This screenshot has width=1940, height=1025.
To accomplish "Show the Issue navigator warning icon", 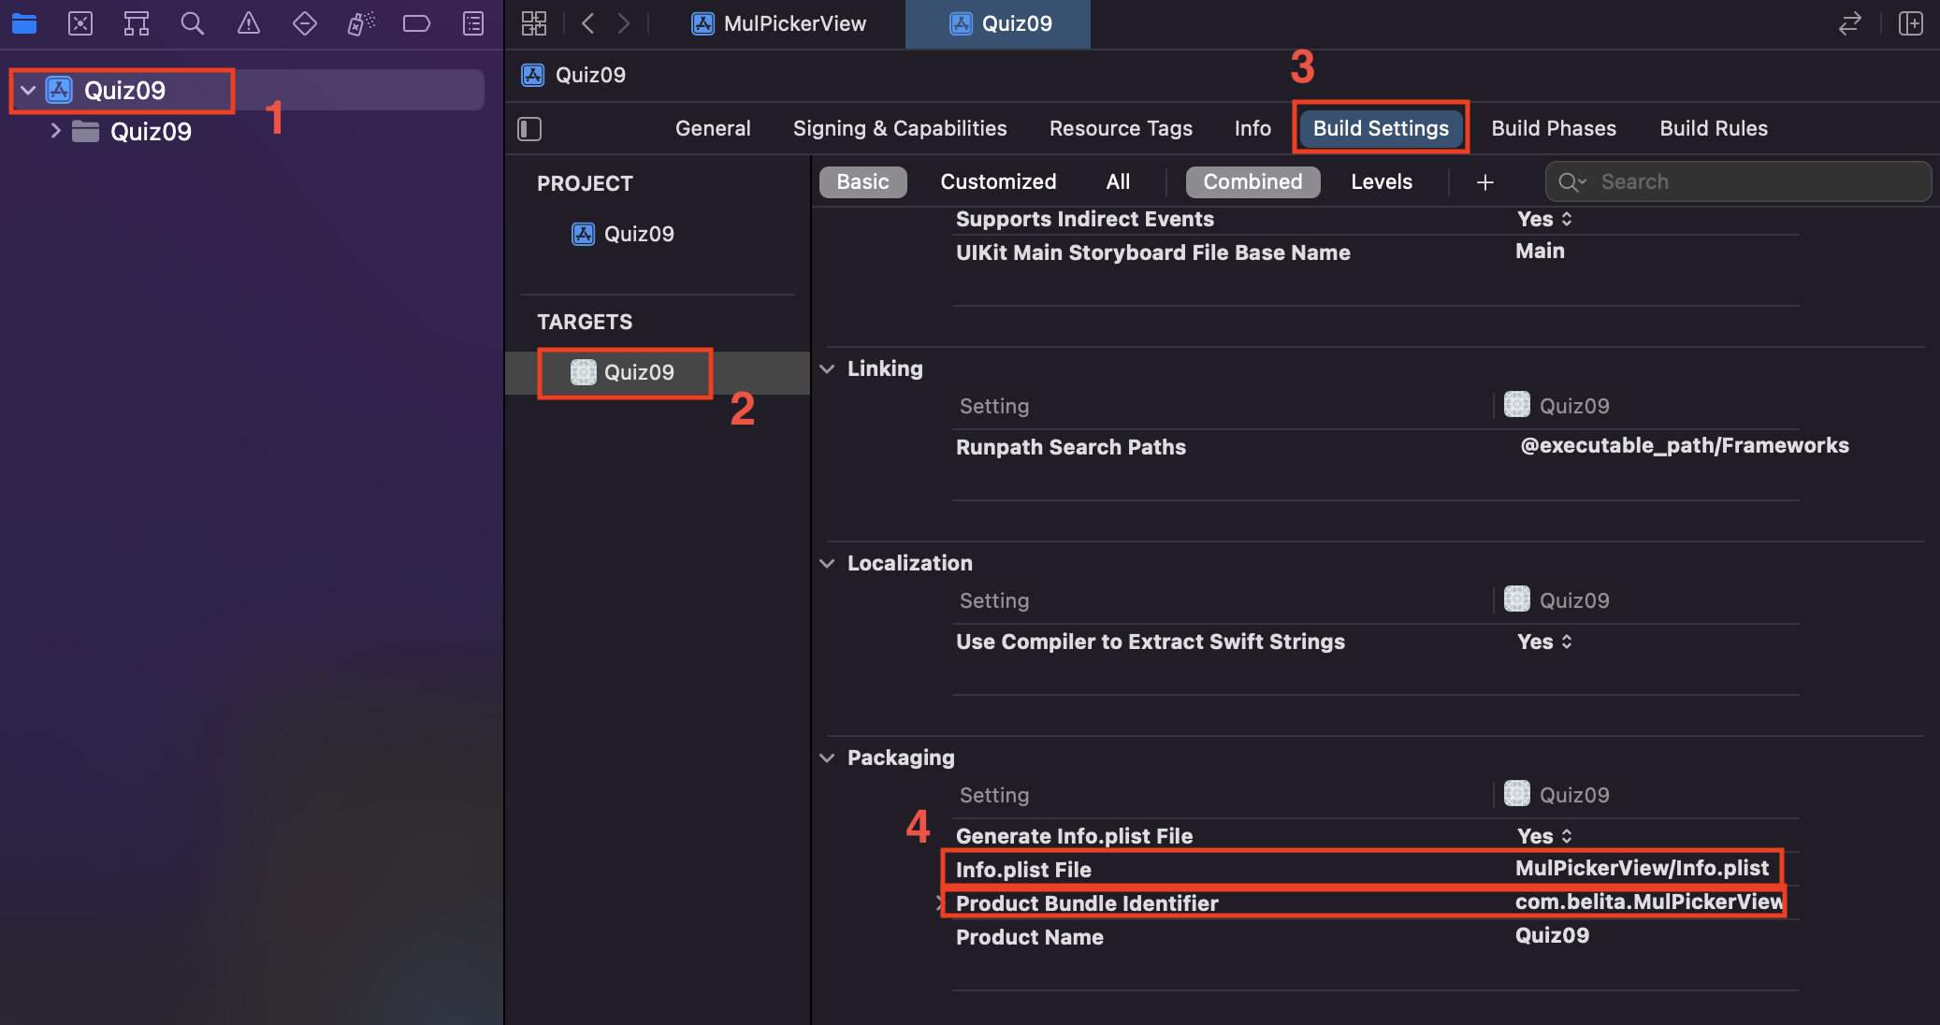I will [x=249, y=23].
